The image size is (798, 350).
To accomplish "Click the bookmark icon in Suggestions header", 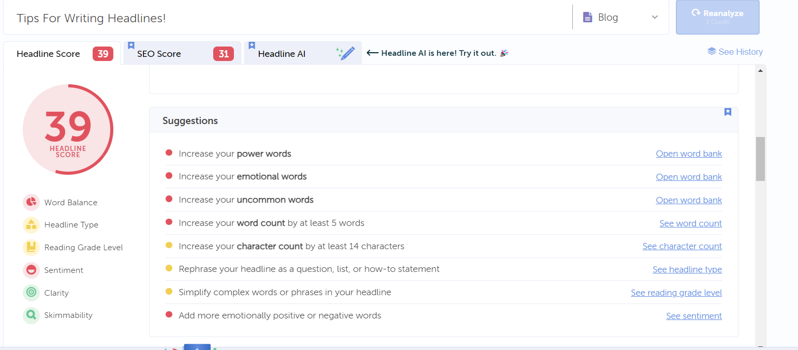I will [x=728, y=112].
